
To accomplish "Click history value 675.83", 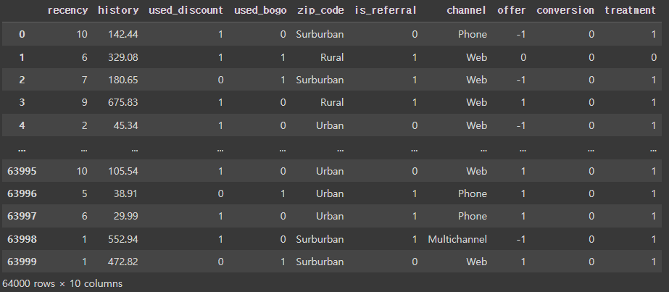I will [x=122, y=103].
